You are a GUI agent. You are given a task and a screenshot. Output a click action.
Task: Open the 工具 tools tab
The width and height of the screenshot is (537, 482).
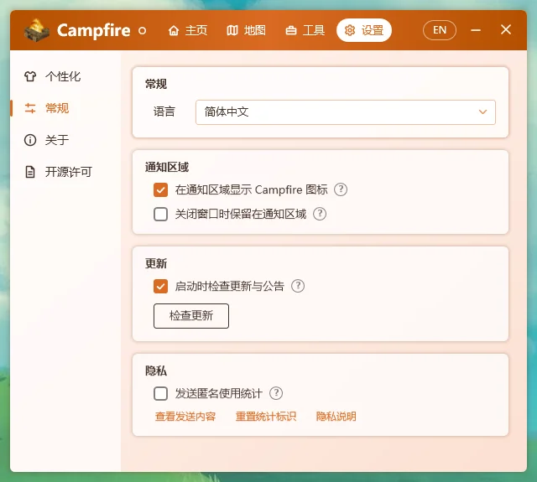coord(305,30)
